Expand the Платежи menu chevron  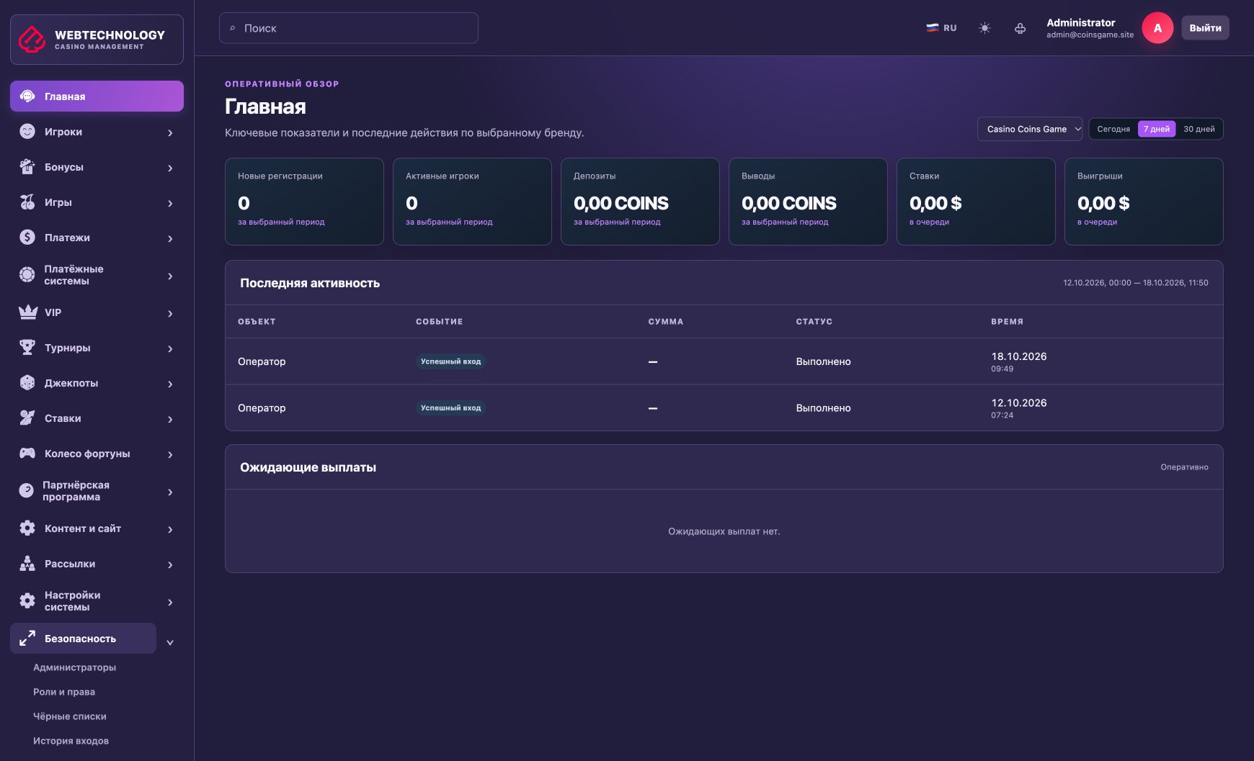[170, 238]
